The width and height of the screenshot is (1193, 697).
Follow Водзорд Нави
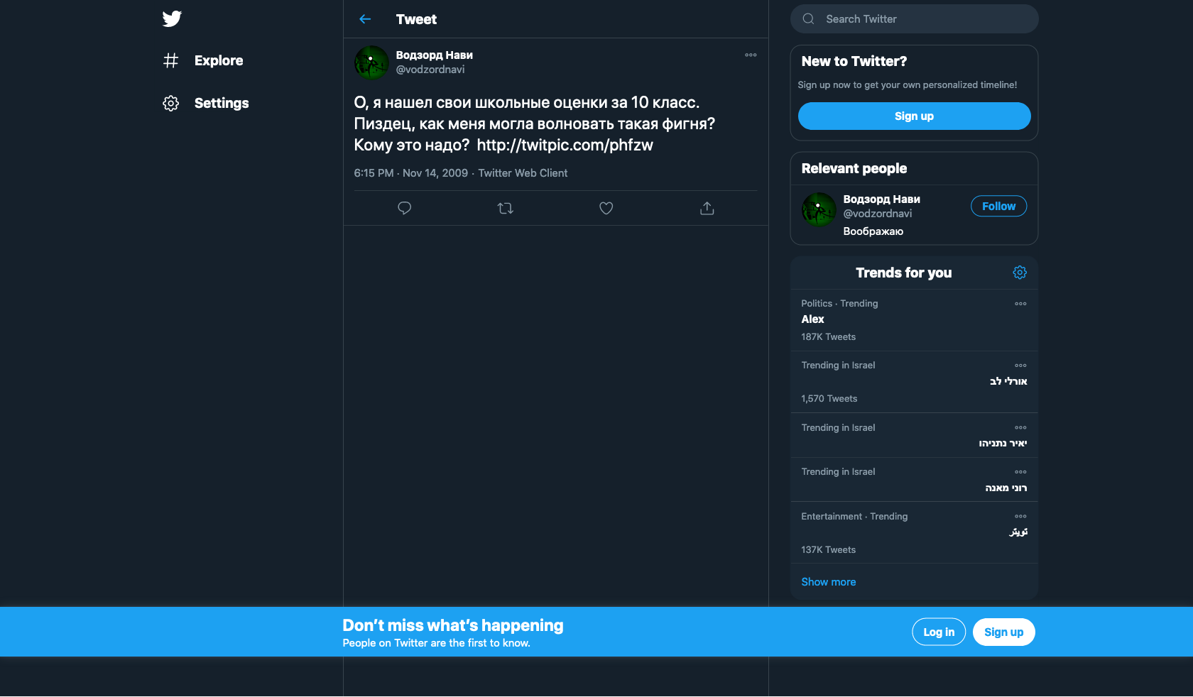pyautogui.click(x=998, y=207)
